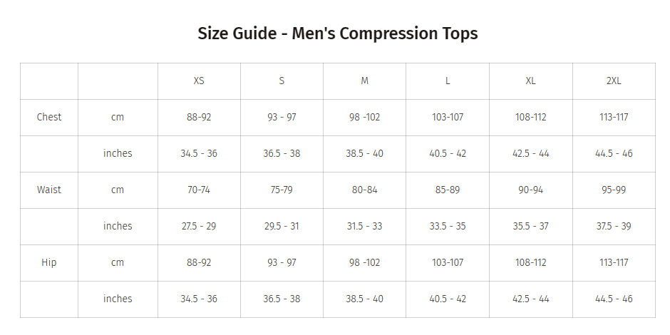Click the Chest cm value for size XS
Screen dimensions: 670x335
click(199, 117)
